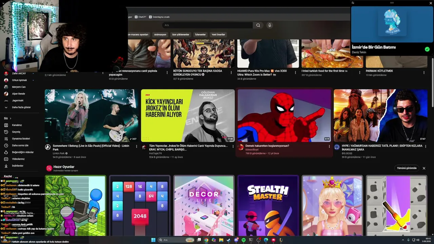Open Microsoft Edge from the taskbar
Image resolution: width=434 pixels, height=244 pixels.
[x=266, y=240]
